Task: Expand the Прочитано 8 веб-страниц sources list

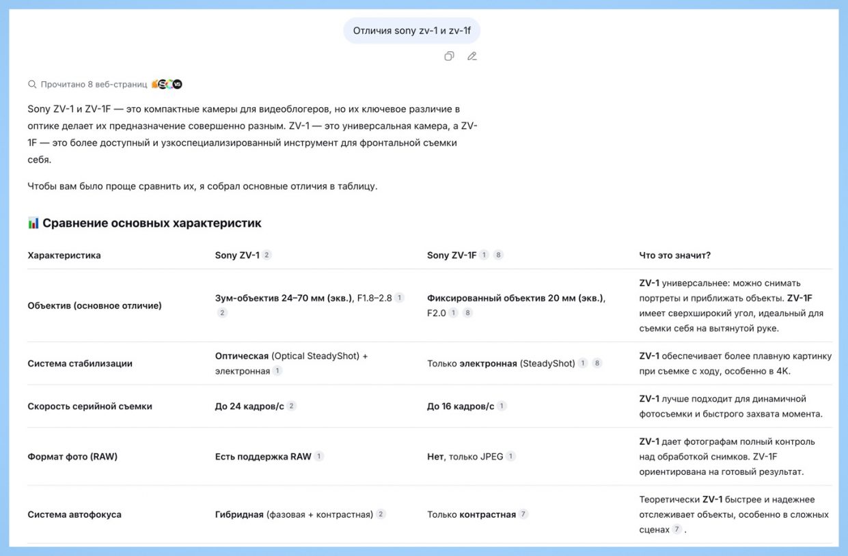Action: click(x=94, y=84)
